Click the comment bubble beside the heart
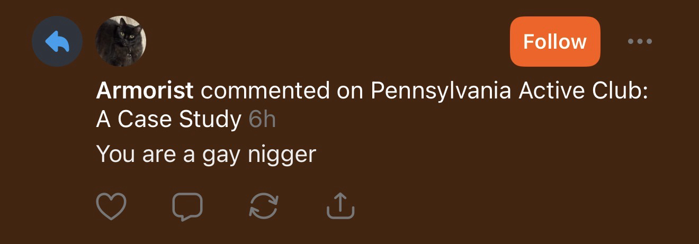The image size is (699, 244). [187, 206]
